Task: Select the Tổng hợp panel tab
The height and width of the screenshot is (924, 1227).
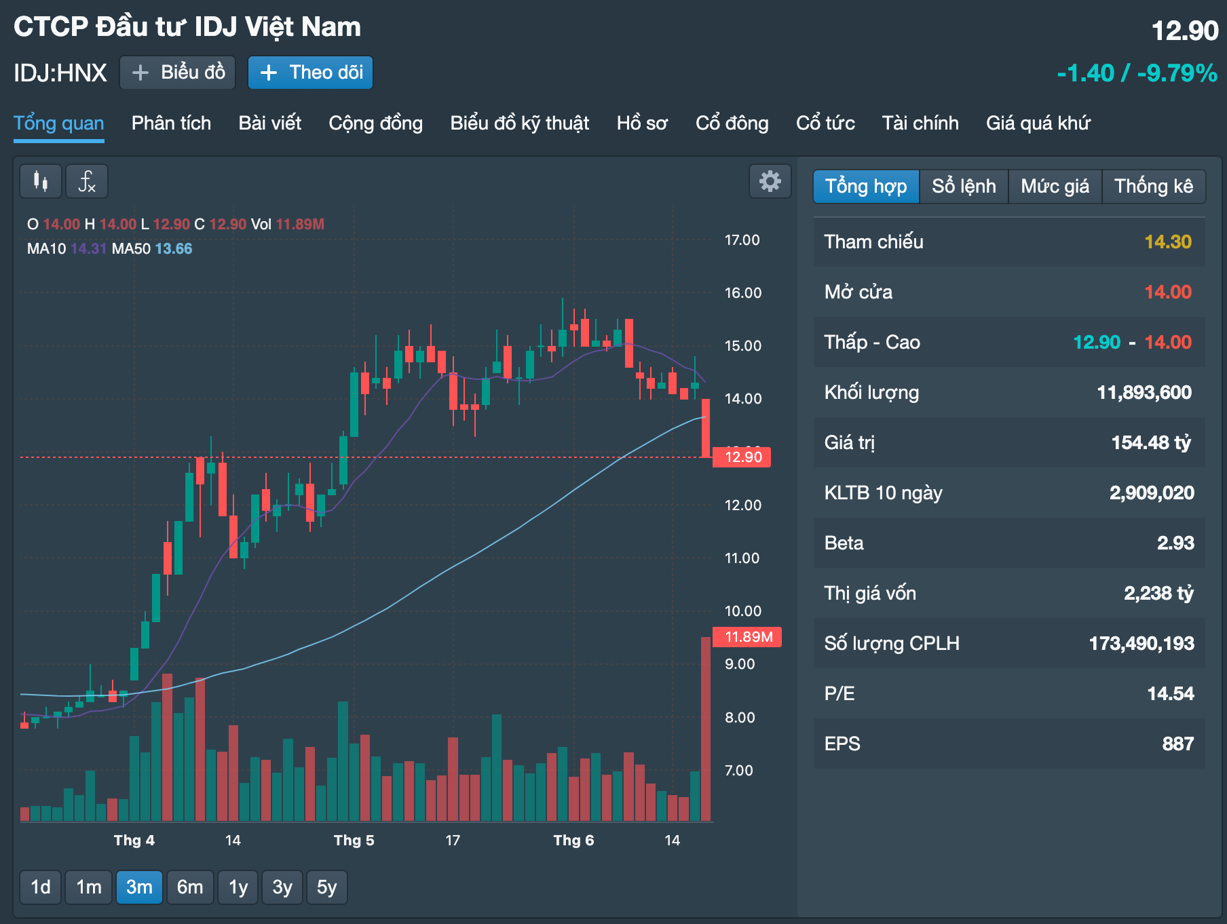Action: (866, 187)
